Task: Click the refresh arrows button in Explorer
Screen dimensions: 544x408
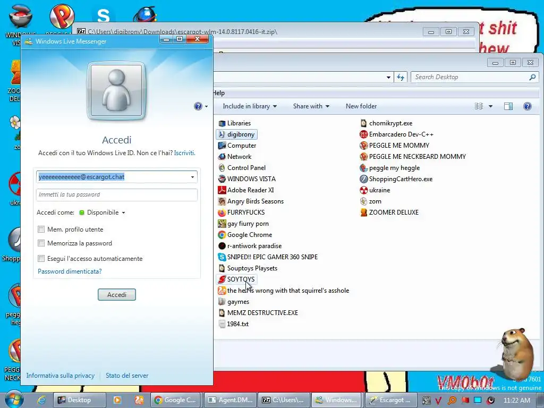Action: 401,77
